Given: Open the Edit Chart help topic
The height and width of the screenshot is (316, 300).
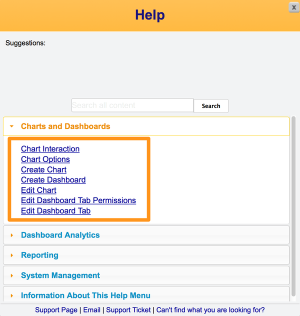Looking at the screenshot, I should pos(38,190).
